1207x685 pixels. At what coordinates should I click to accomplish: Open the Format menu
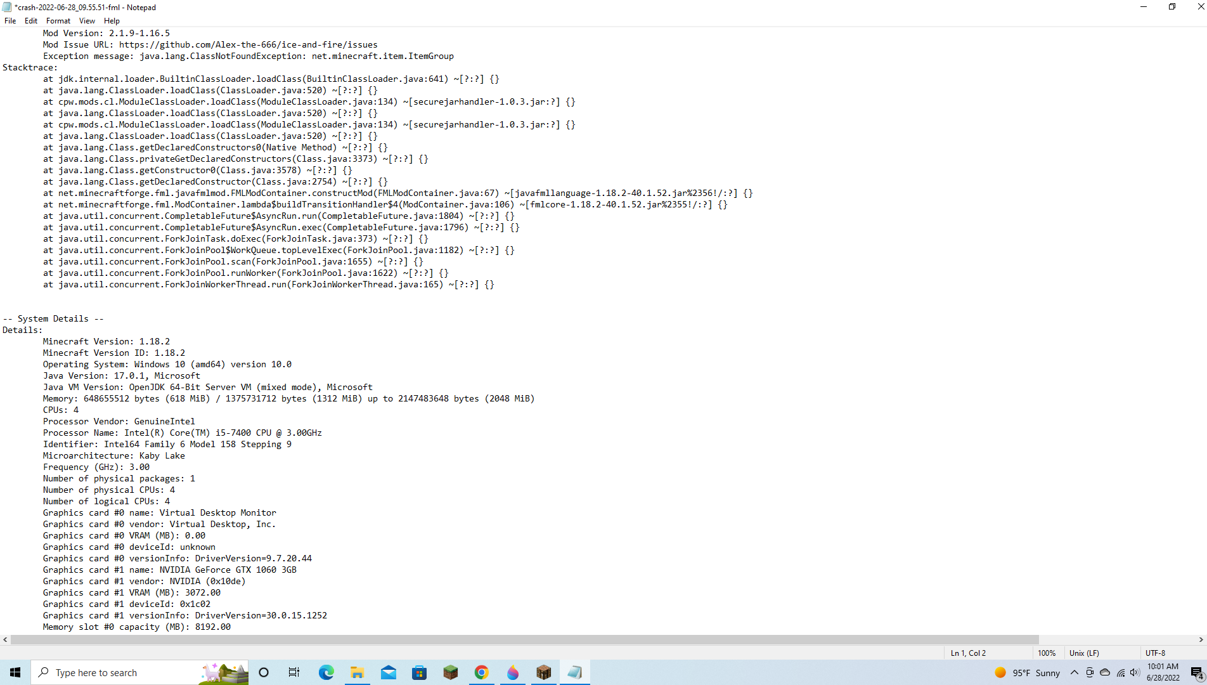[x=58, y=20]
